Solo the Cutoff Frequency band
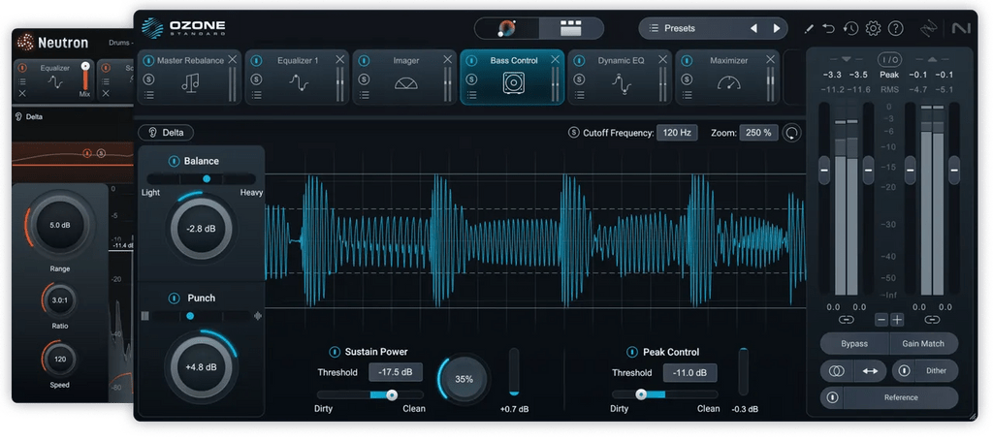Image resolution: width=993 pixels, height=440 pixels. point(574,133)
